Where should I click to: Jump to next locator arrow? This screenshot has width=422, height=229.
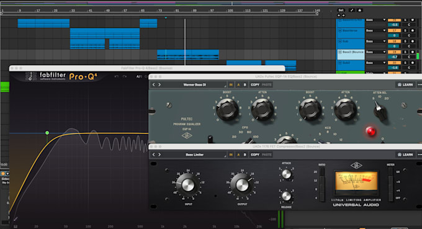coord(343,16)
